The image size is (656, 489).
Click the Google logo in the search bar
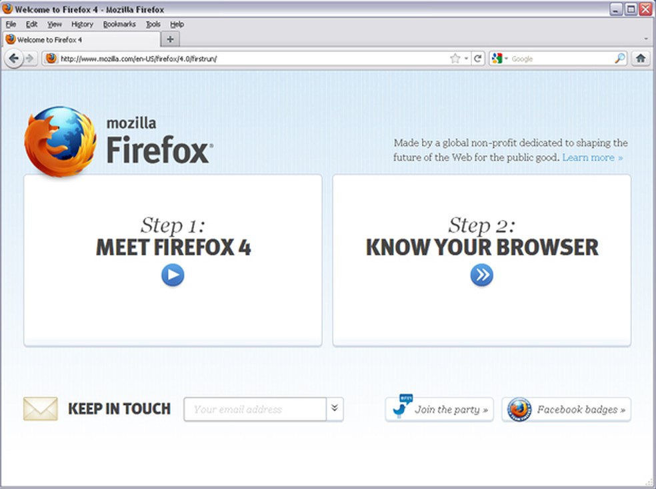[497, 58]
